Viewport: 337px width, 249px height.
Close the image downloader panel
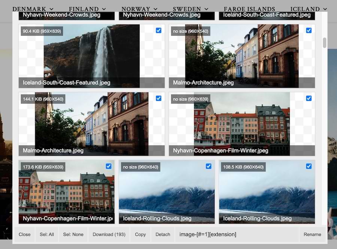point(24,234)
